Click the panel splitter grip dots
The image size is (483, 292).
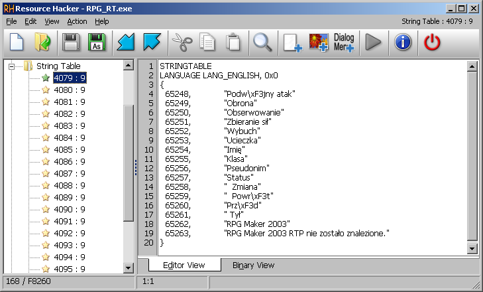click(x=136, y=168)
